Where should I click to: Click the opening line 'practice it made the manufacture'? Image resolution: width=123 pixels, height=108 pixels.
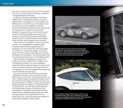point(31,11)
